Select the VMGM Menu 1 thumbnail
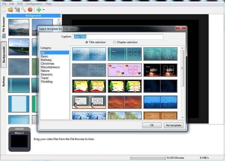The image size is (225, 161). [x=19, y=139]
